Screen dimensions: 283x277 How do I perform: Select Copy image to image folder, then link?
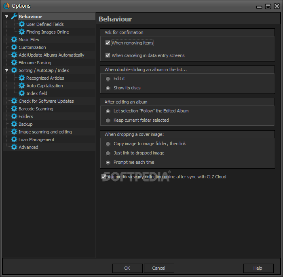(x=108, y=144)
